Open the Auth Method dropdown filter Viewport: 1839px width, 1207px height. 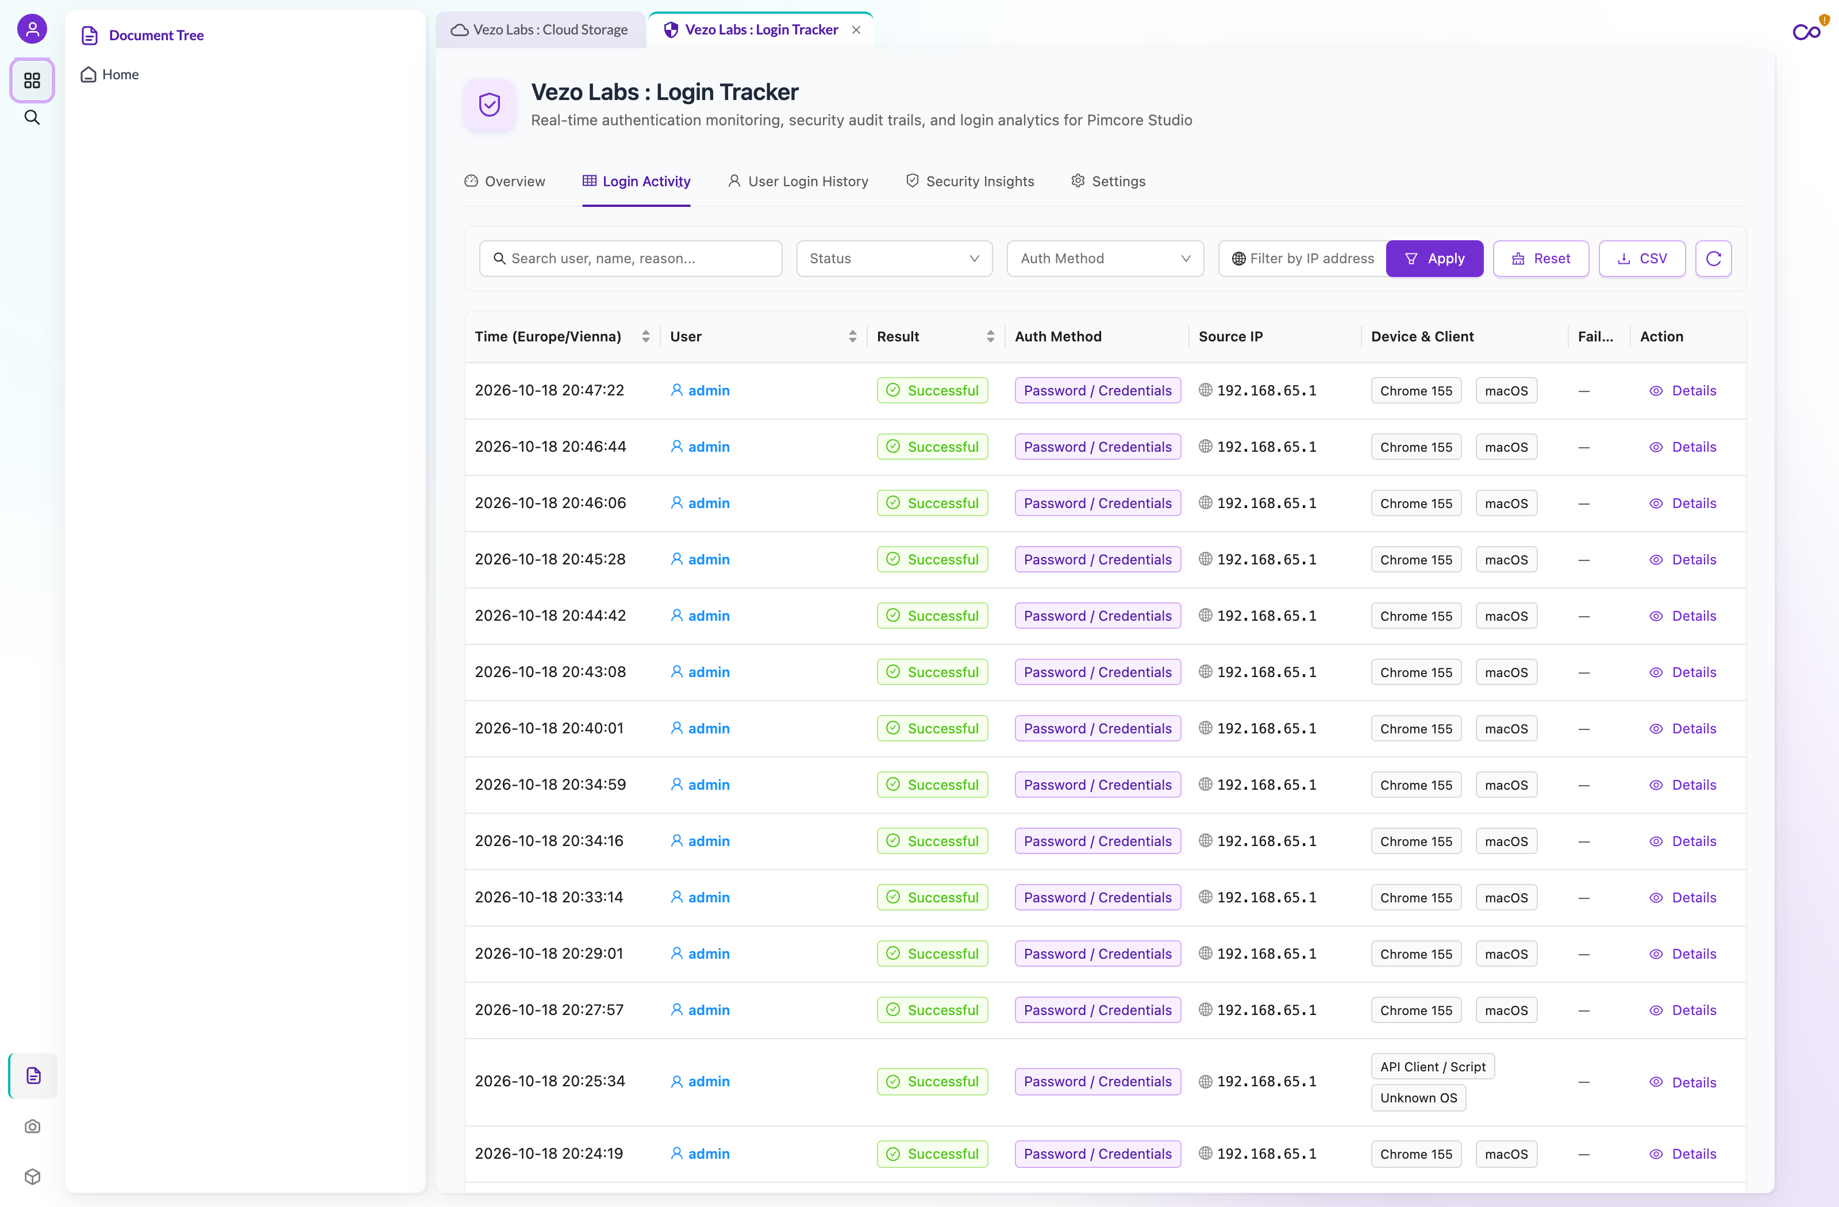click(1105, 258)
